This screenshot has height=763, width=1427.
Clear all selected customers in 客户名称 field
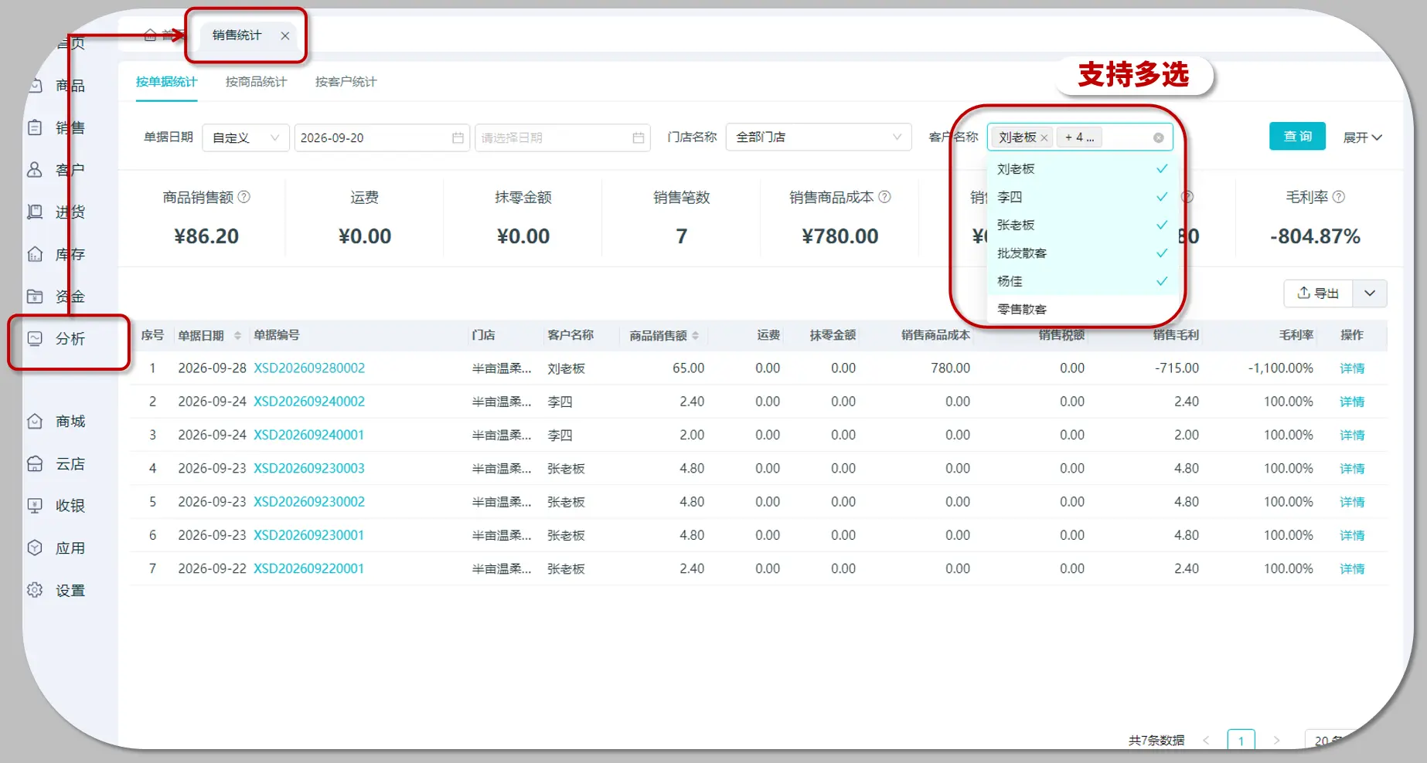[1158, 137]
